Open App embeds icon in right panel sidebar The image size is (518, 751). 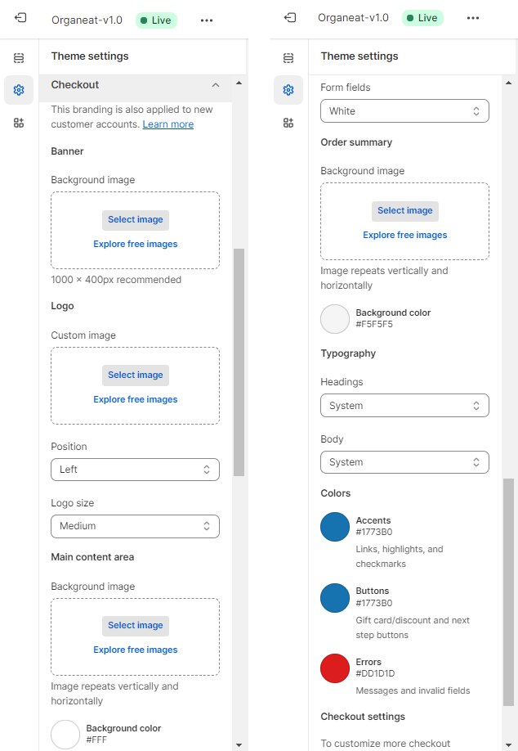coord(288,123)
